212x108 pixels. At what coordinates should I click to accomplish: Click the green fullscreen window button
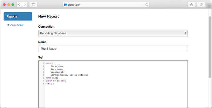click(x=13, y=4)
